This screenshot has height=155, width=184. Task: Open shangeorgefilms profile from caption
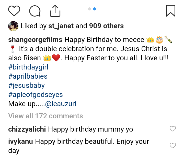[35, 40]
